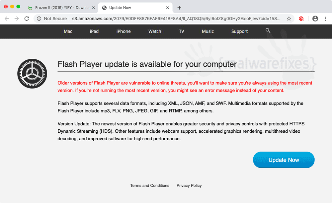Image resolution: width=332 pixels, height=203 pixels.
Task: Open the Privacy Policy link
Action: [x=189, y=185]
